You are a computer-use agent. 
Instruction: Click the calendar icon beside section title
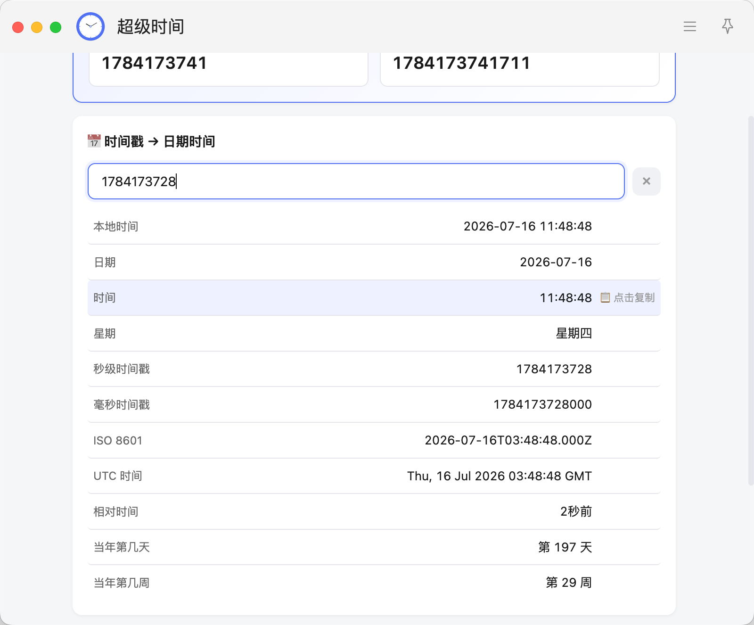94,141
